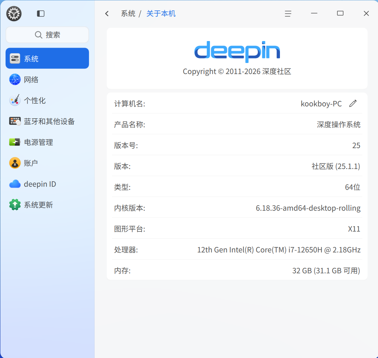This screenshot has width=378, height=358.
Task: Open 账户 settings
Action: (47, 163)
